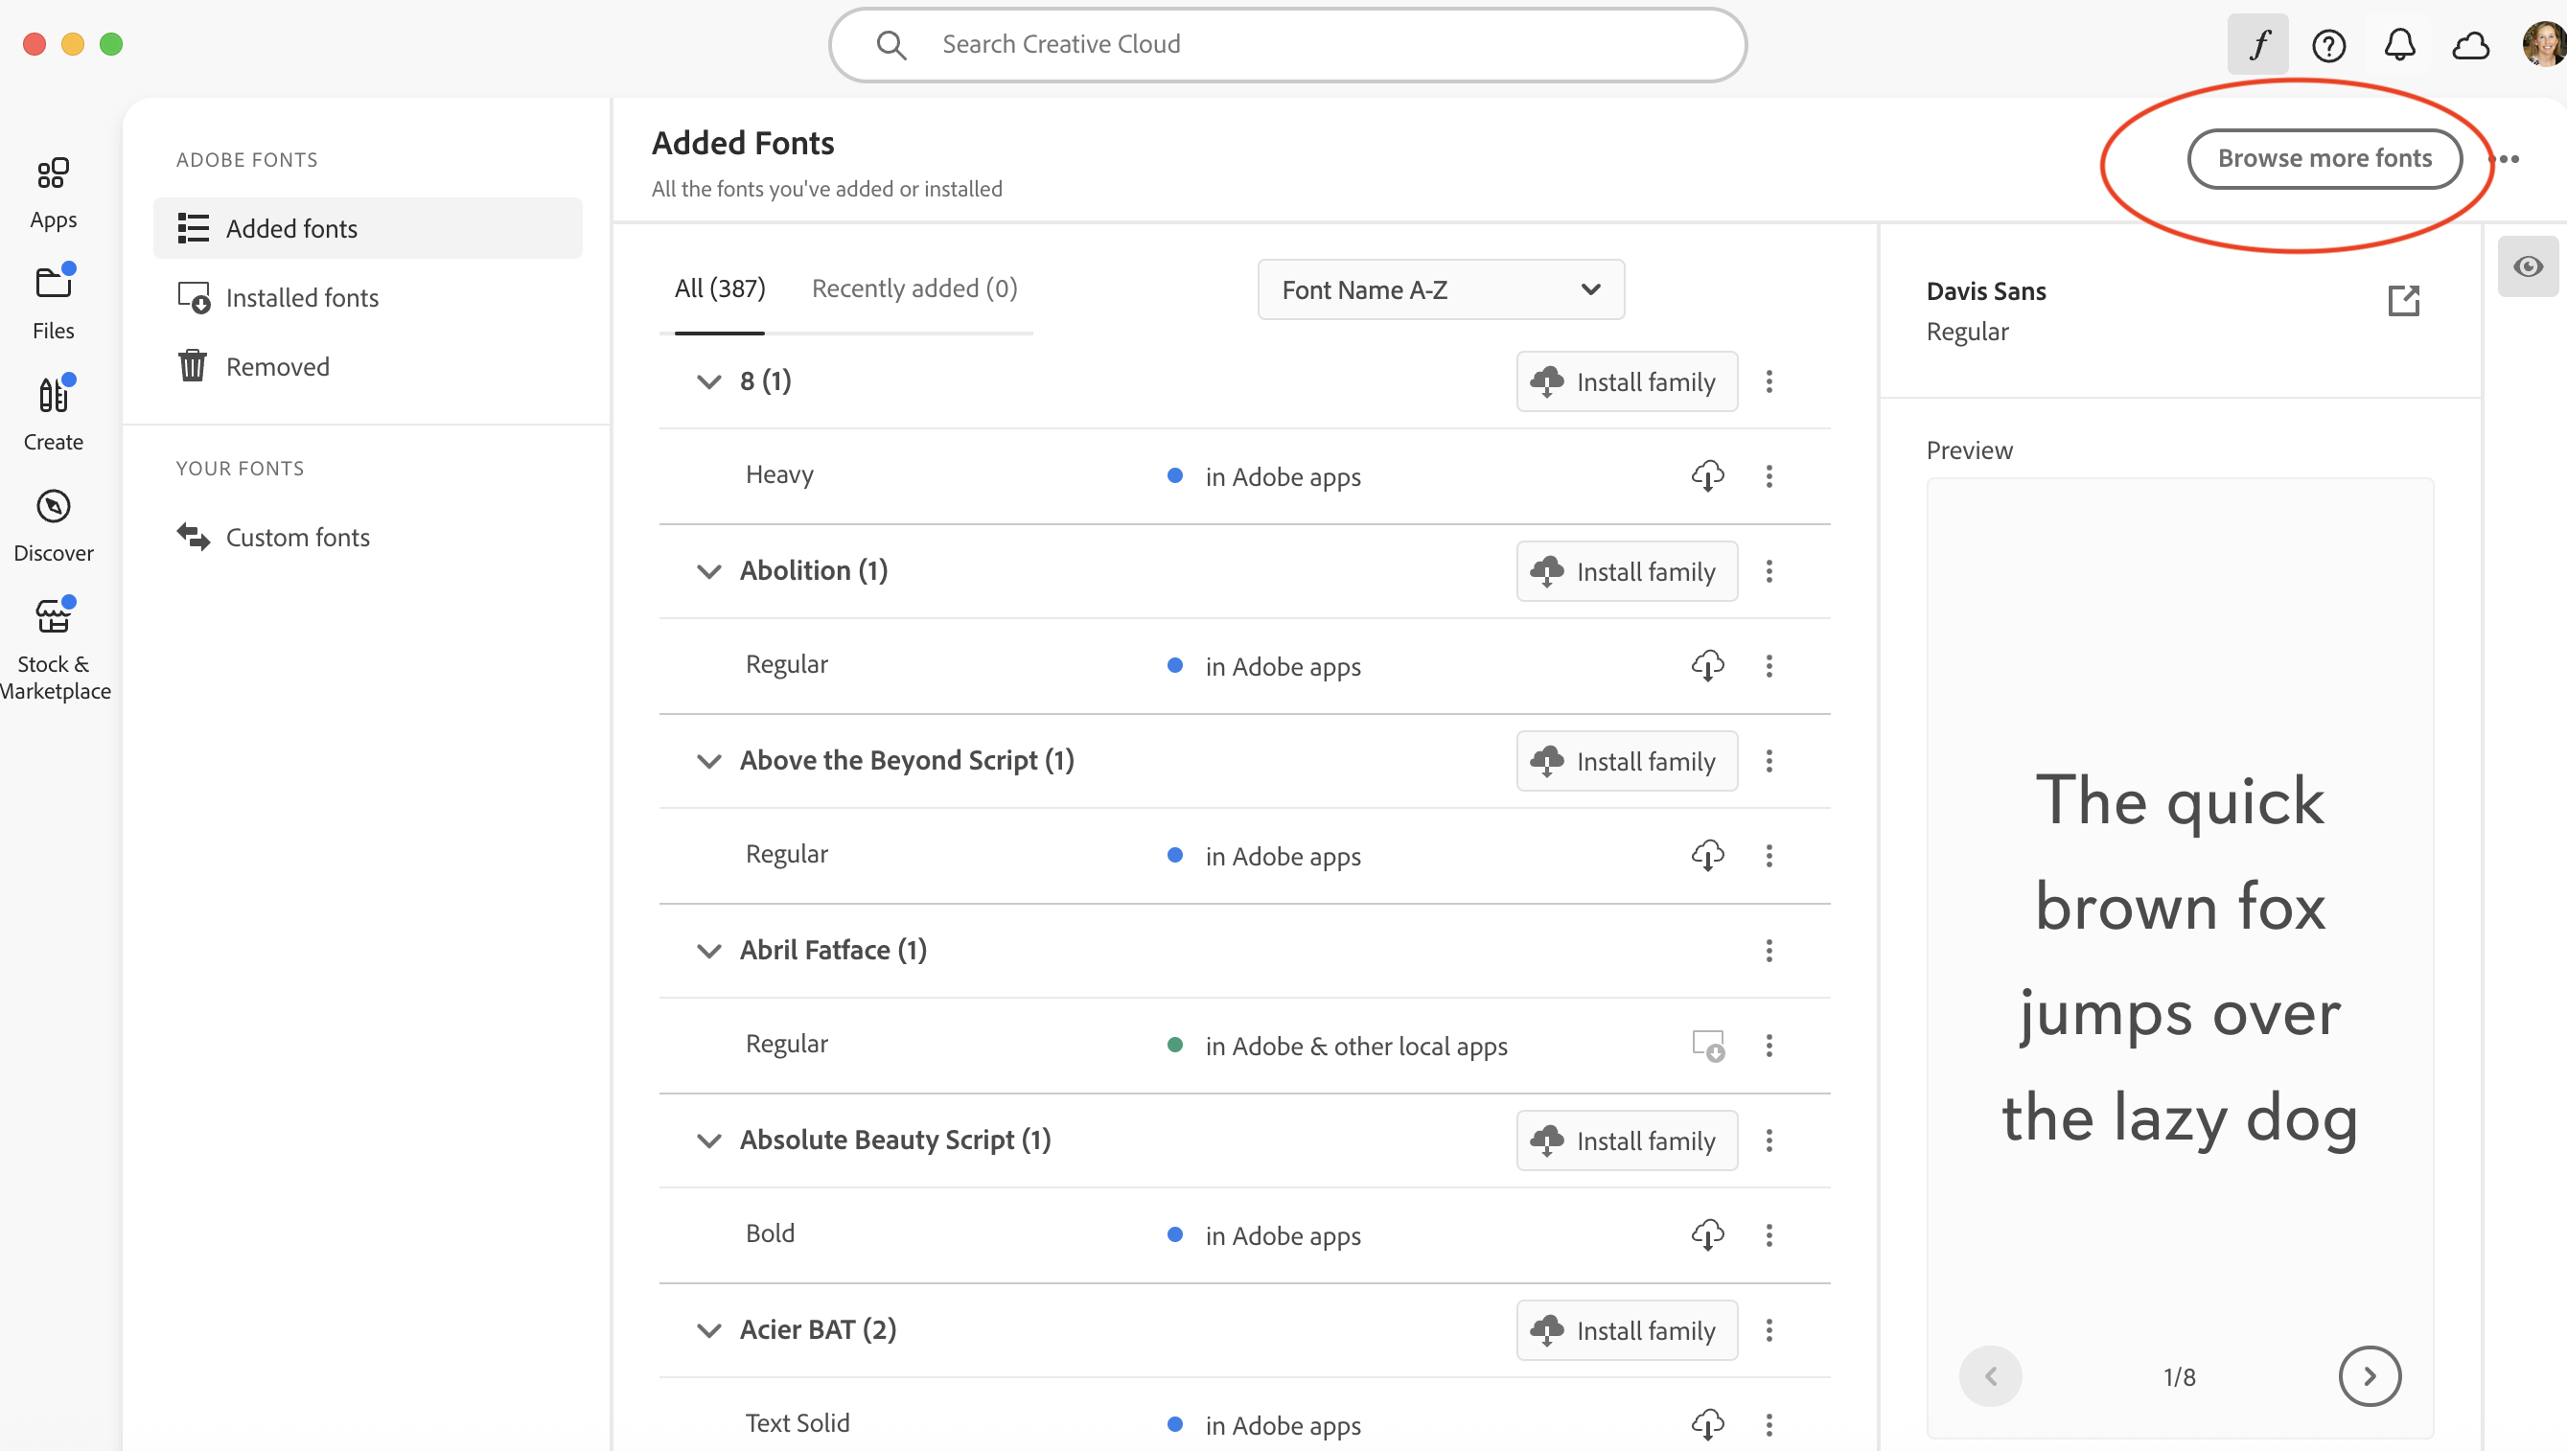Open more options for Abolition Regular row

1769,666
